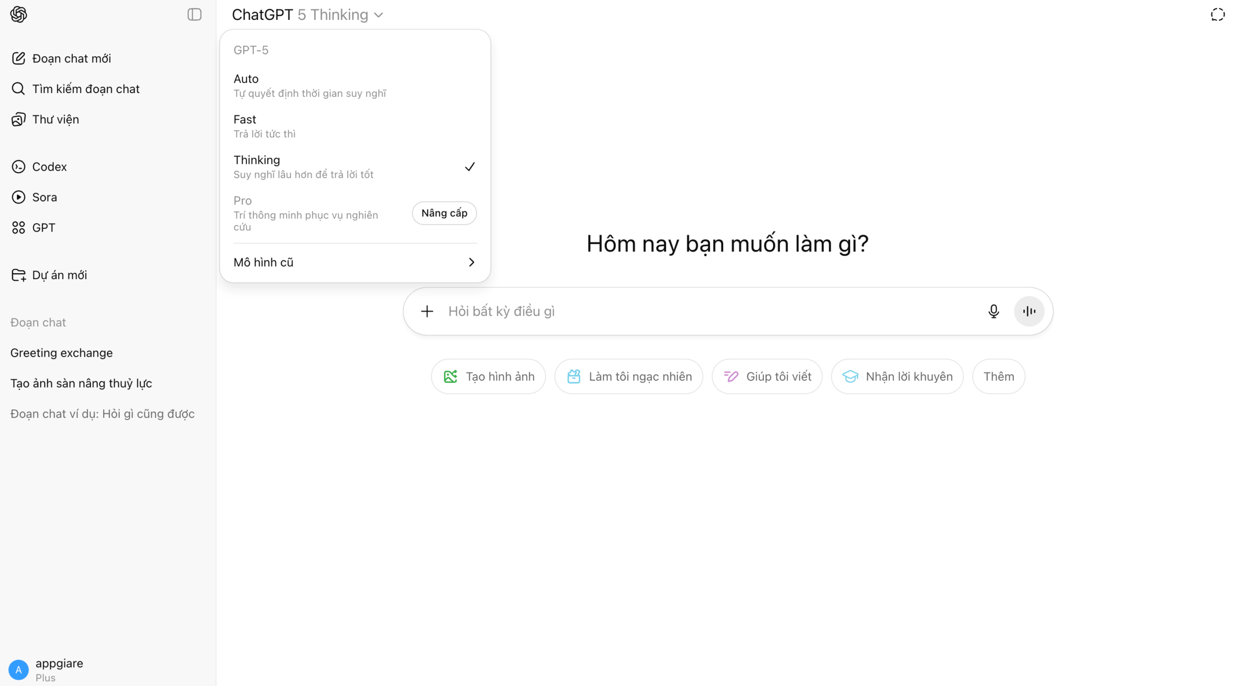
Task: Select the Auto model option
Action: point(355,85)
